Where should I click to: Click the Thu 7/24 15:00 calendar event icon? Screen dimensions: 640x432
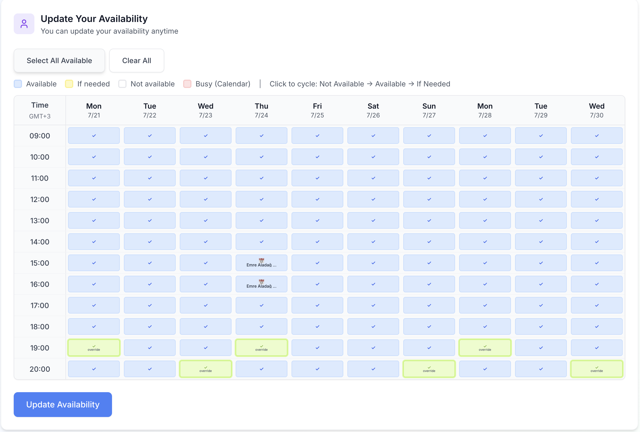(x=261, y=260)
